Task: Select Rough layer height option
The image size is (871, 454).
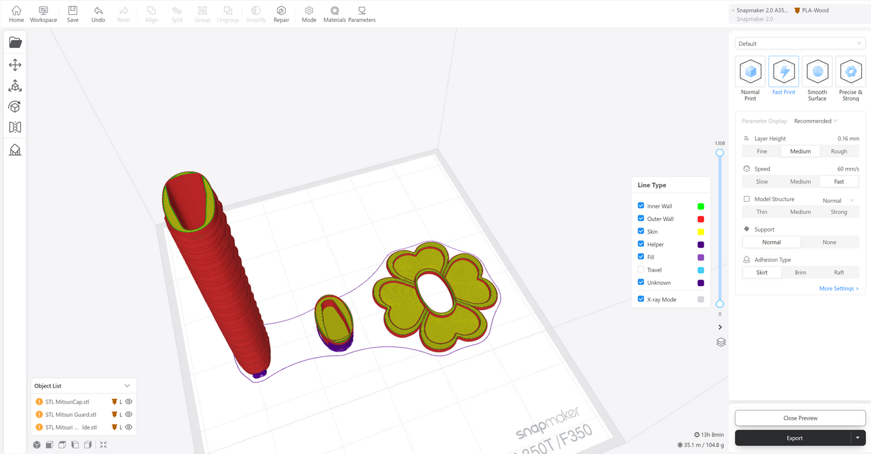Action: [x=839, y=151]
